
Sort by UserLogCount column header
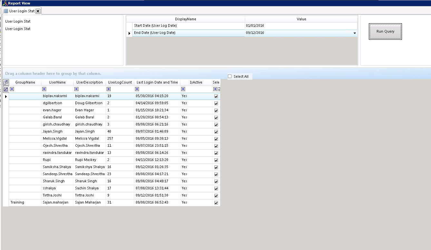coord(120,82)
